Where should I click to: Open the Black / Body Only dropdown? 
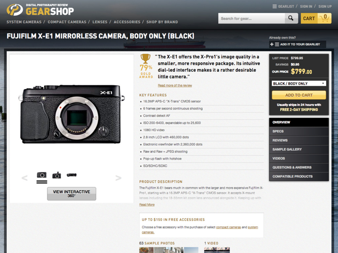[299, 83]
